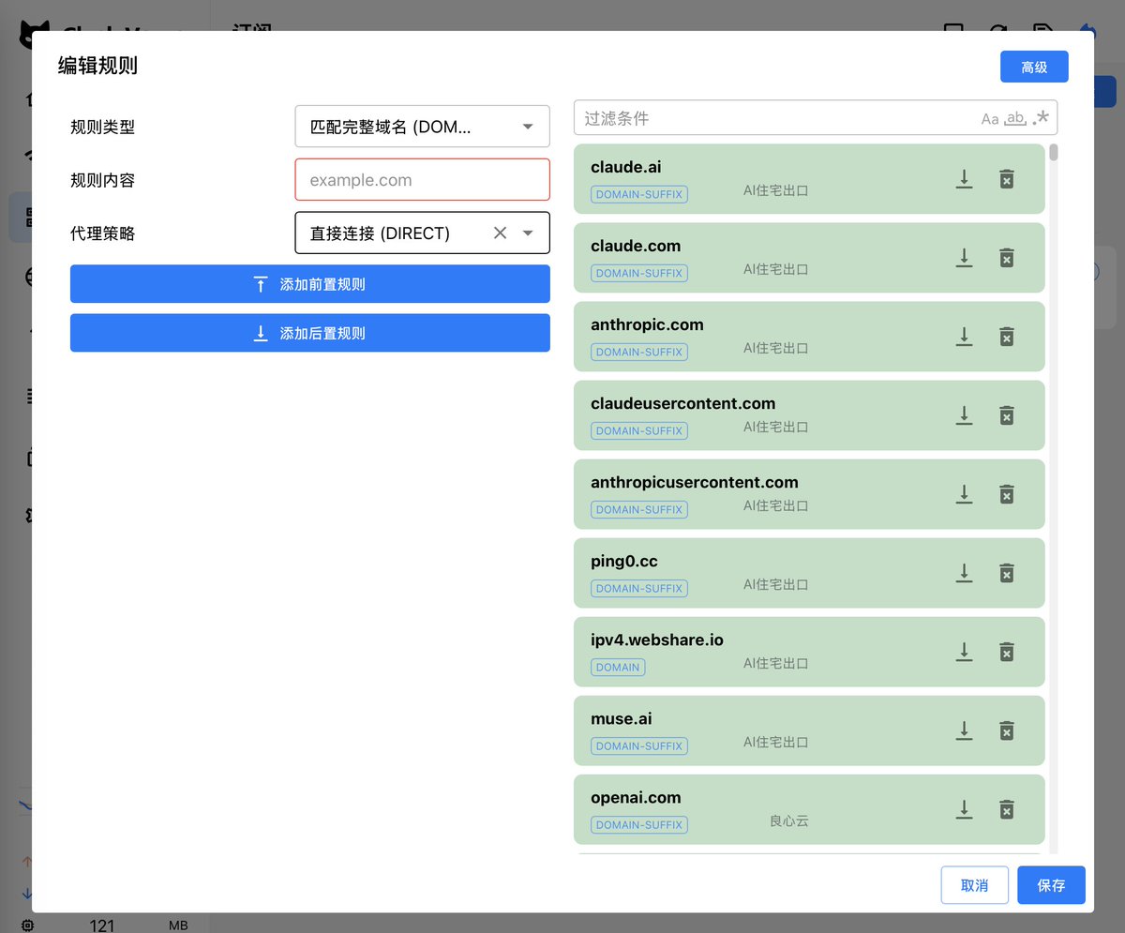Open the 规则类型 dropdown
Screen dimensions: 1125x933
pyautogui.click(x=423, y=127)
